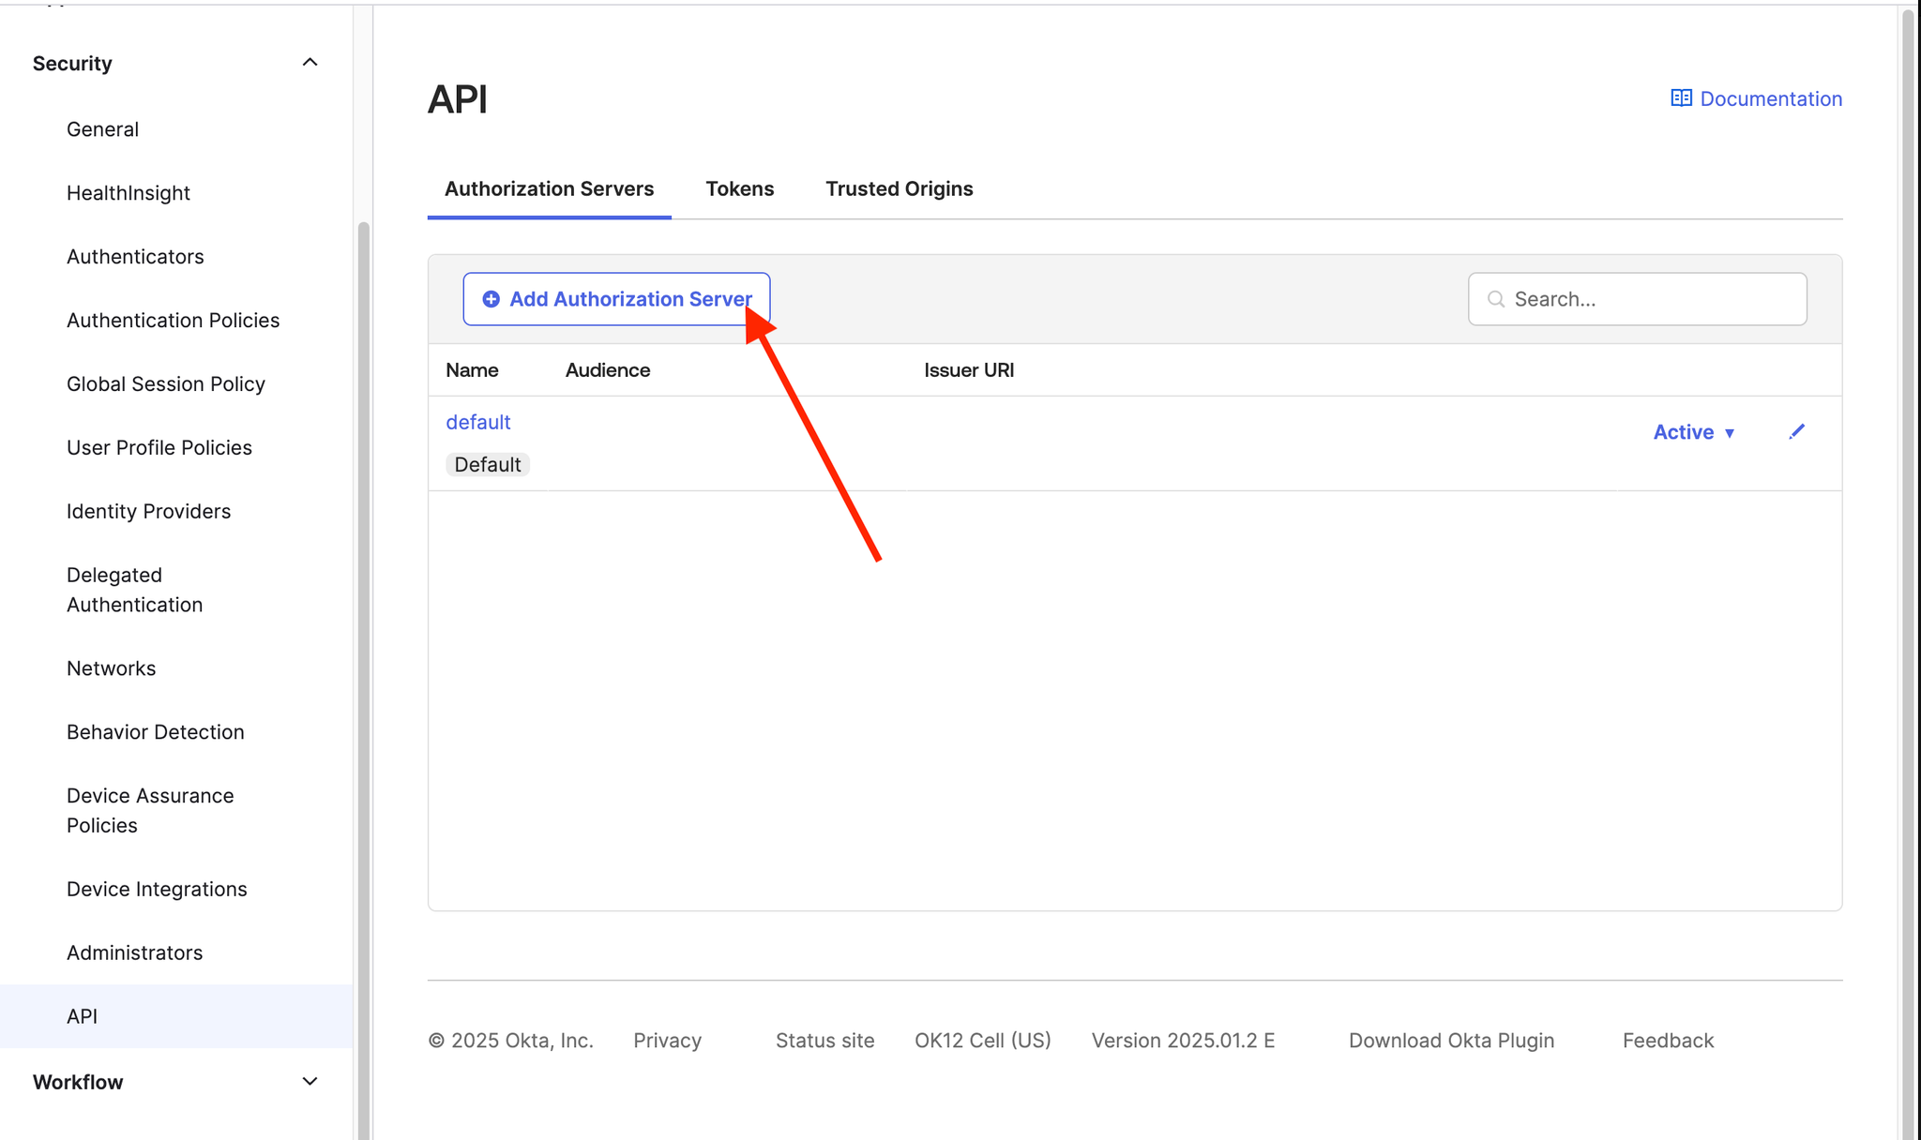Click the Audience column header

pos(608,370)
